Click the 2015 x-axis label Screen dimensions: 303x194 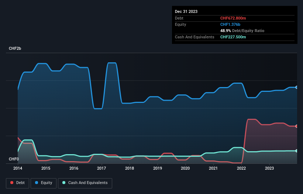pos(46,168)
